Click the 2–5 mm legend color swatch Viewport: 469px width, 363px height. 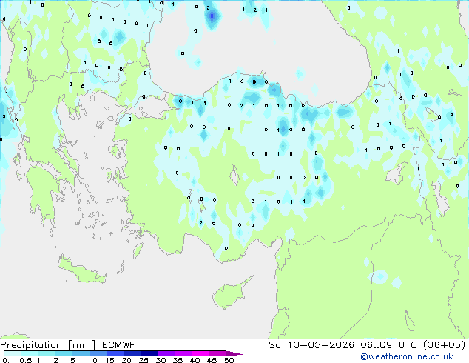click(x=64, y=353)
